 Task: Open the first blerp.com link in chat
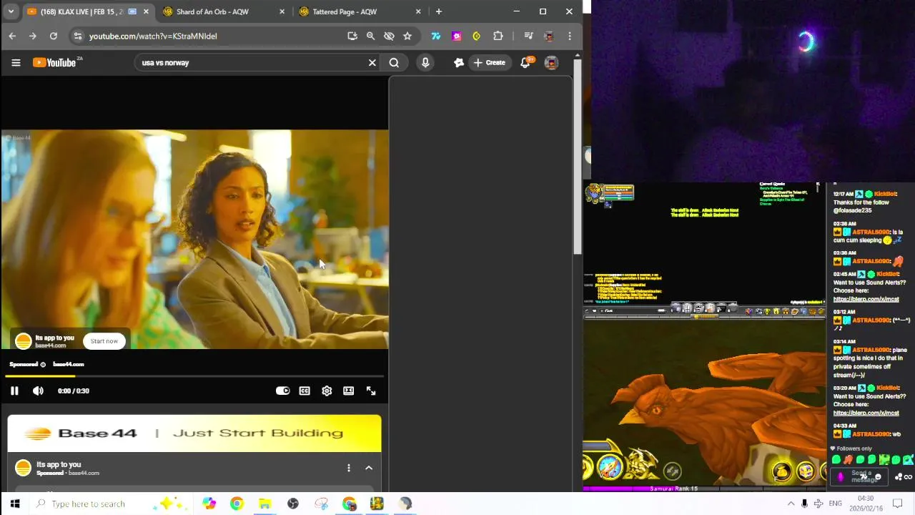(x=866, y=299)
